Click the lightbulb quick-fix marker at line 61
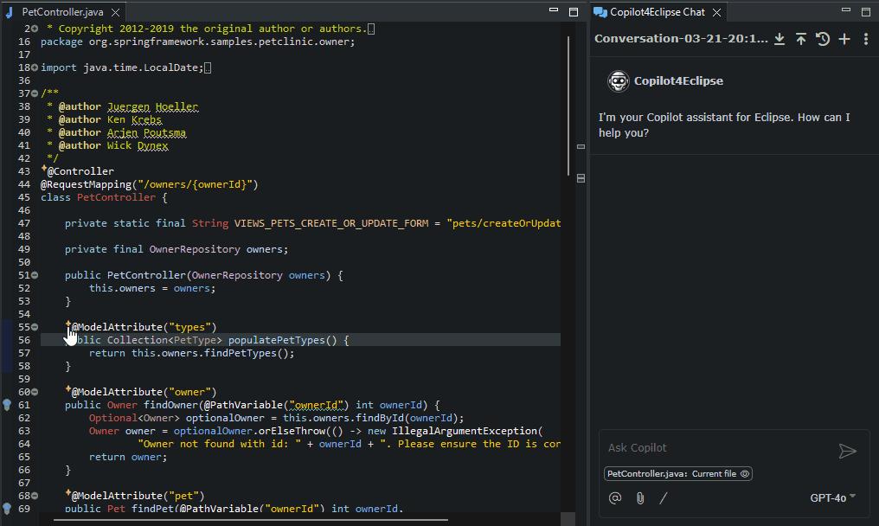The image size is (879, 526). (7, 405)
